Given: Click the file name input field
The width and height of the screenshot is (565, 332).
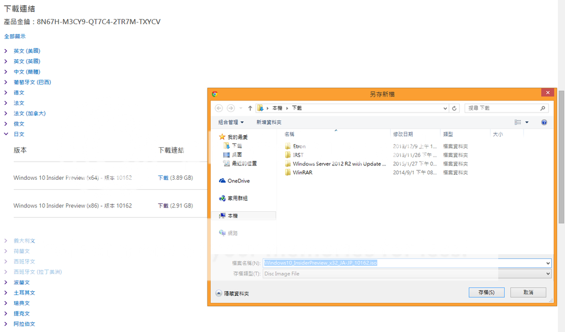Looking at the screenshot, I should (407, 263).
